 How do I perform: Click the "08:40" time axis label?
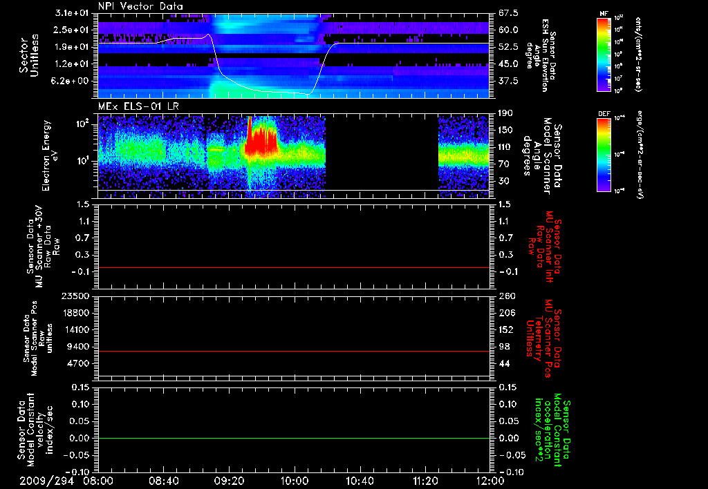pyautogui.click(x=163, y=481)
